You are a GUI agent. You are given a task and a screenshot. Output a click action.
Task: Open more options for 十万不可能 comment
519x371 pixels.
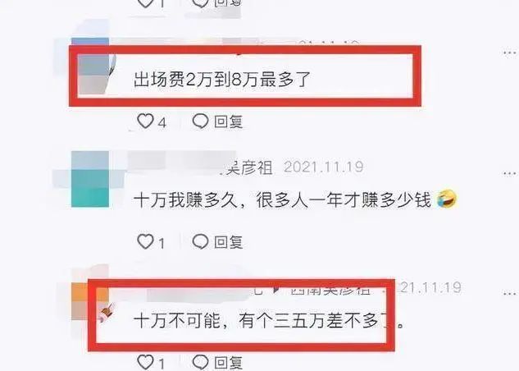510,293
